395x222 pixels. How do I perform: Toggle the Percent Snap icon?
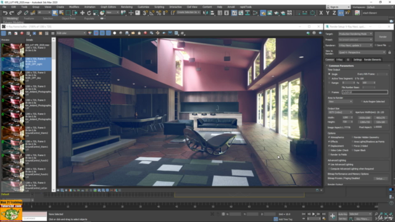[x=159, y=13]
